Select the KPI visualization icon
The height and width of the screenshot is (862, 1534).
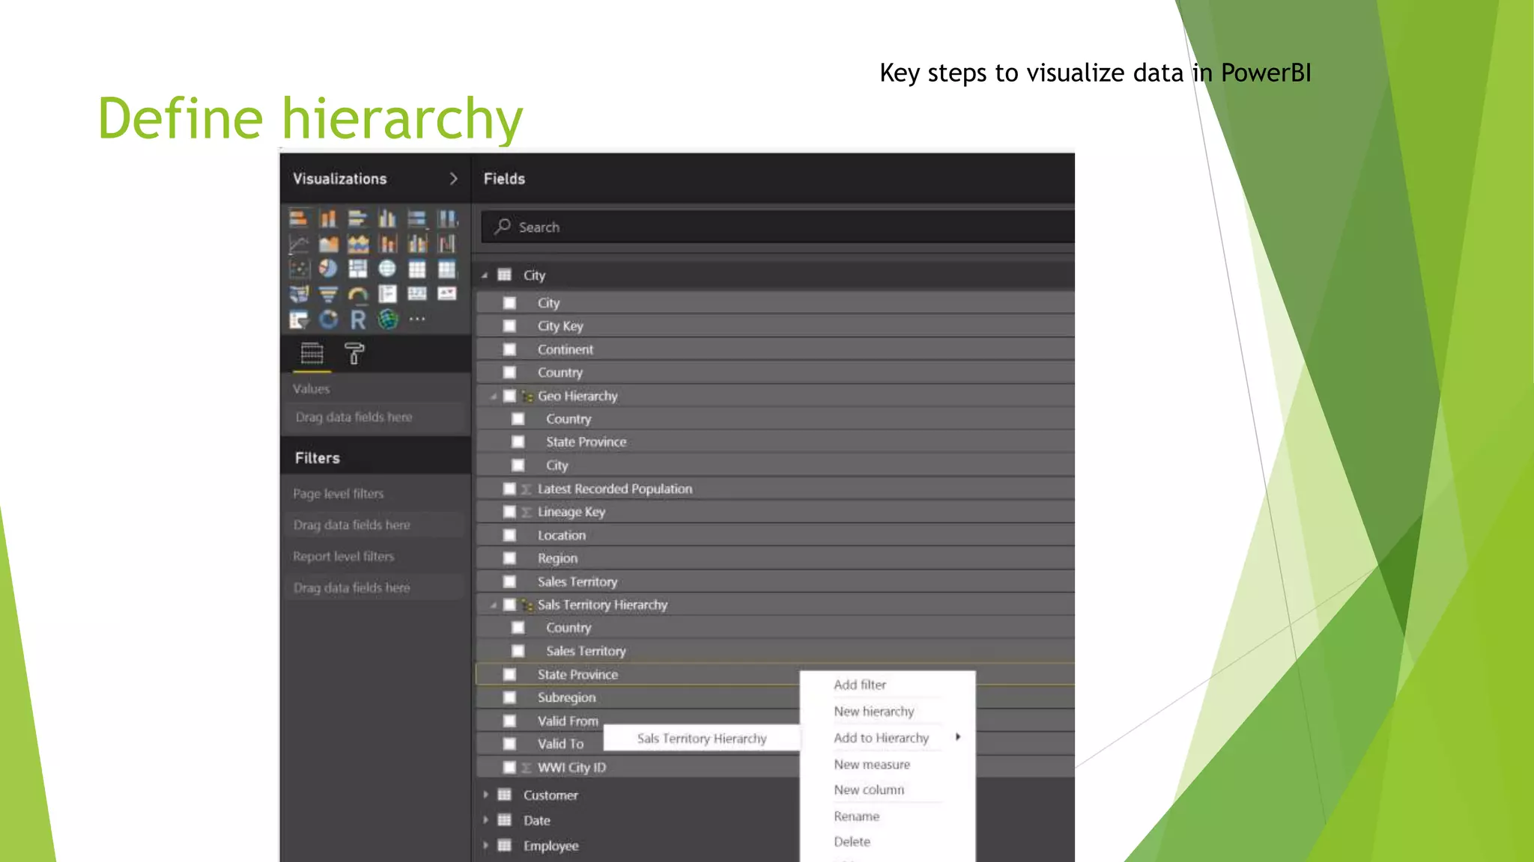[447, 294]
